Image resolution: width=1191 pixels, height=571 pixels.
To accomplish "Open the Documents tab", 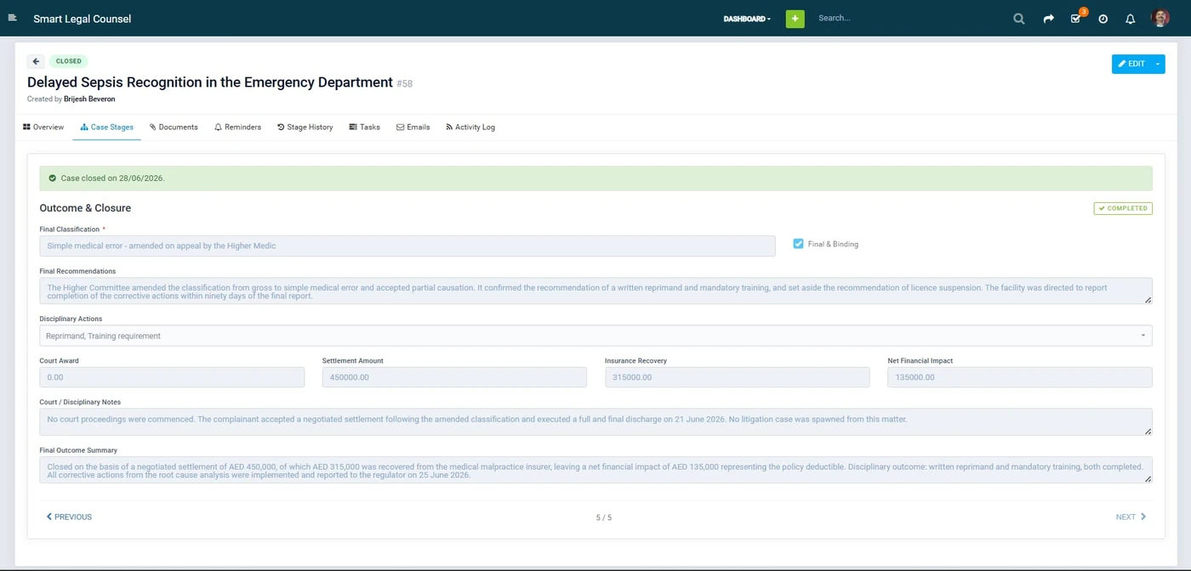I will click(x=174, y=127).
